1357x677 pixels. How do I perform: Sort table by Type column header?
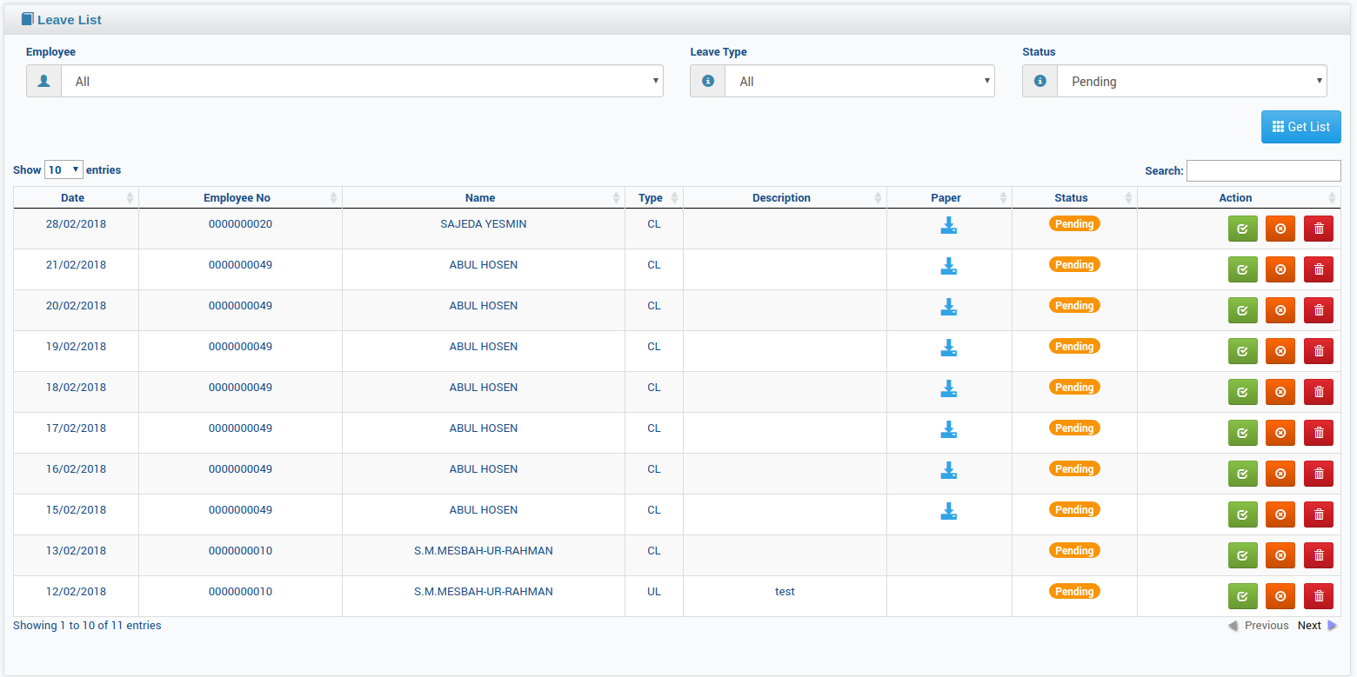coord(654,197)
